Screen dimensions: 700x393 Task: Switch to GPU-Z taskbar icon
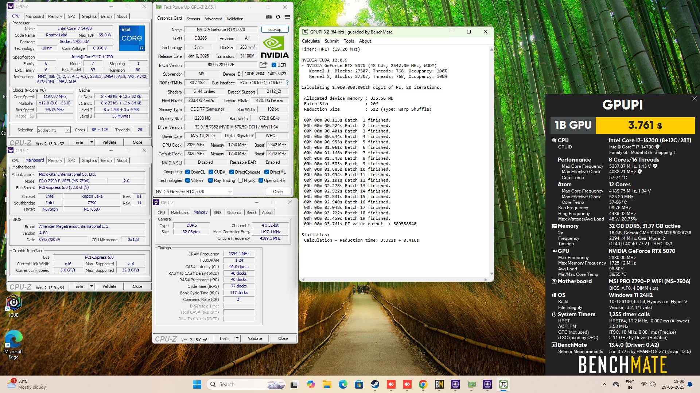[x=471, y=384]
